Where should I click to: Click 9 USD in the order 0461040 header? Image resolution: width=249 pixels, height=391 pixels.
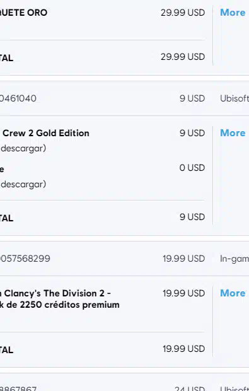click(x=192, y=98)
